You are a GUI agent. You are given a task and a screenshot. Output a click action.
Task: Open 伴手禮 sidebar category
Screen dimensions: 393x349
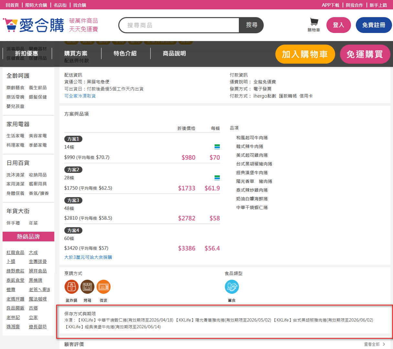13,223
